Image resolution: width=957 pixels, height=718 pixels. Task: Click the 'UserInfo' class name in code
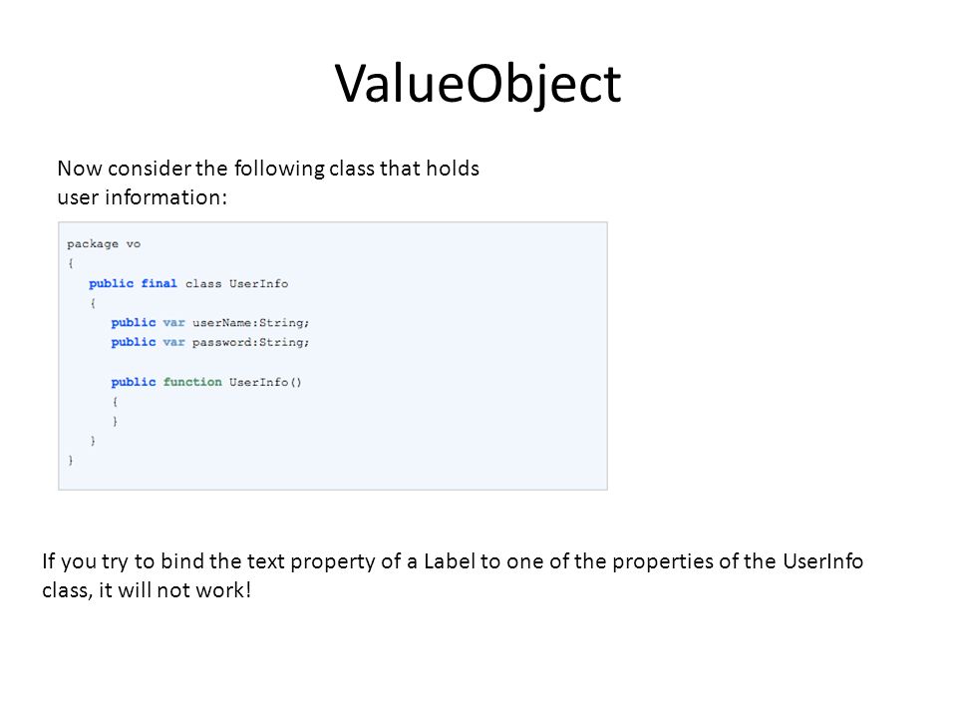(x=259, y=283)
